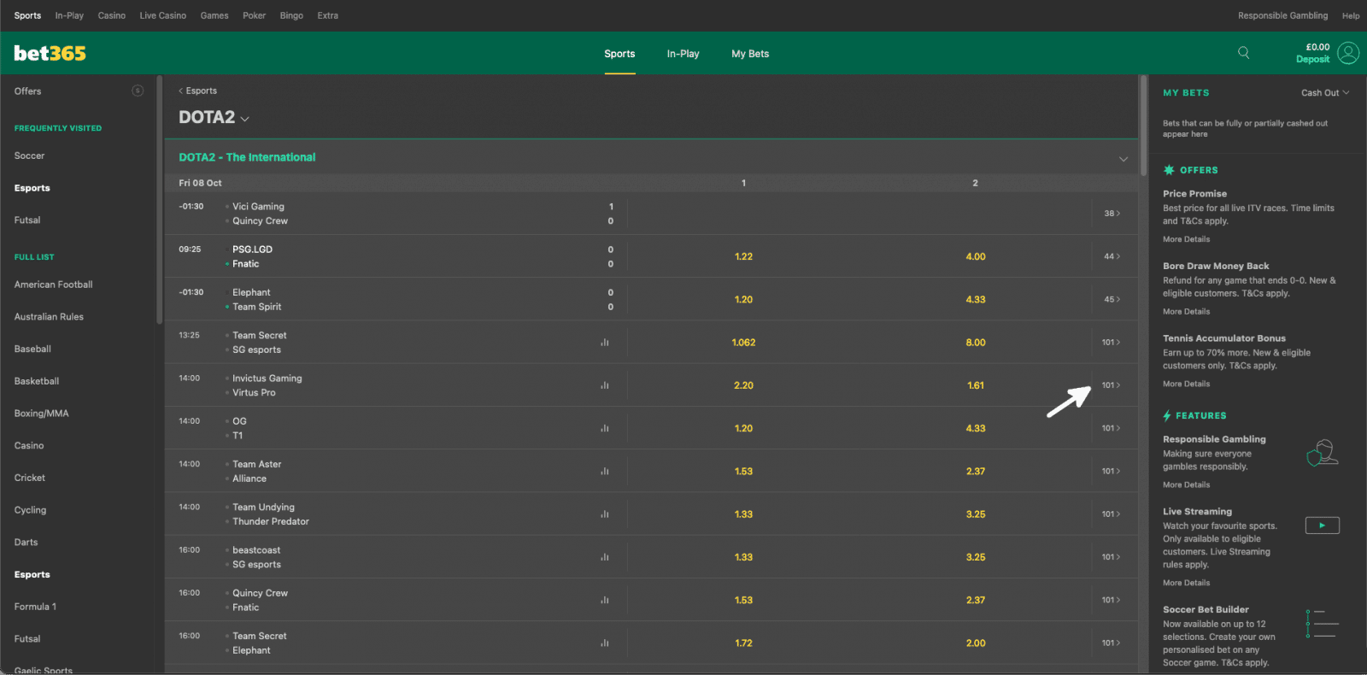This screenshot has height=675, width=1367.
Task: Click the main content vertical scrollbar
Action: 1143,125
